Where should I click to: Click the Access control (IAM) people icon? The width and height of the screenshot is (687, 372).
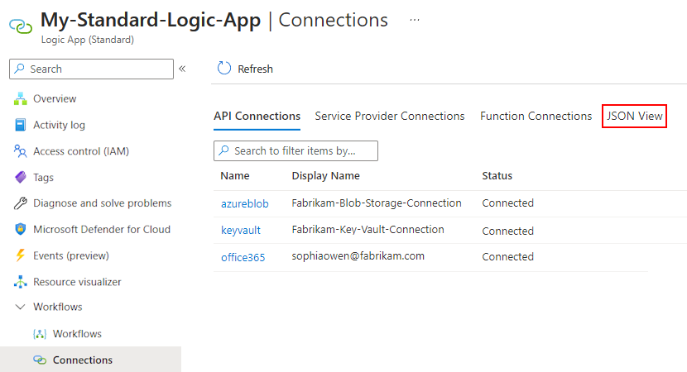coord(20,151)
